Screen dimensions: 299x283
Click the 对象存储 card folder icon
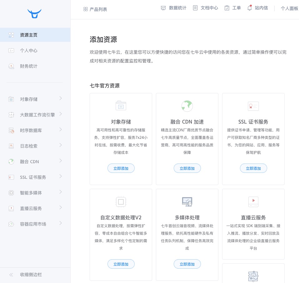pos(121,105)
